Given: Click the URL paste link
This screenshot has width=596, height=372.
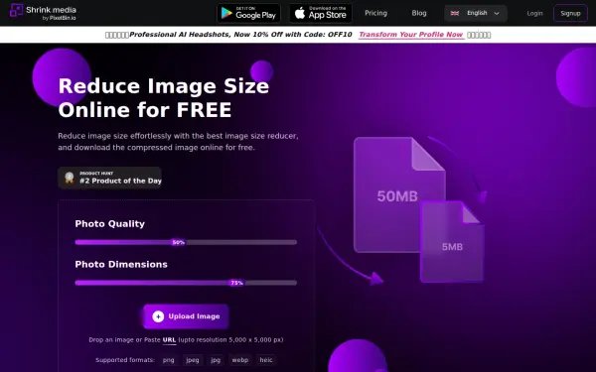Looking at the screenshot, I should (169, 340).
